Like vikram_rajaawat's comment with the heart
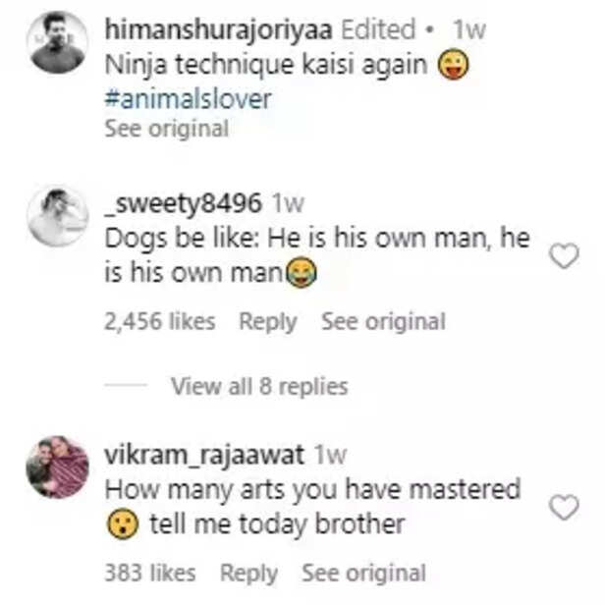Screen dimensions: 605x605 click(564, 507)
